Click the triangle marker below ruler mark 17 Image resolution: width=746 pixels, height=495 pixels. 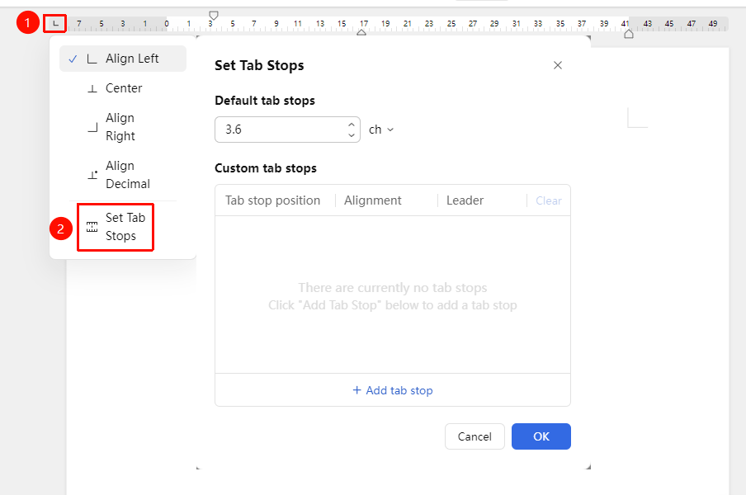tap(361, 32)
